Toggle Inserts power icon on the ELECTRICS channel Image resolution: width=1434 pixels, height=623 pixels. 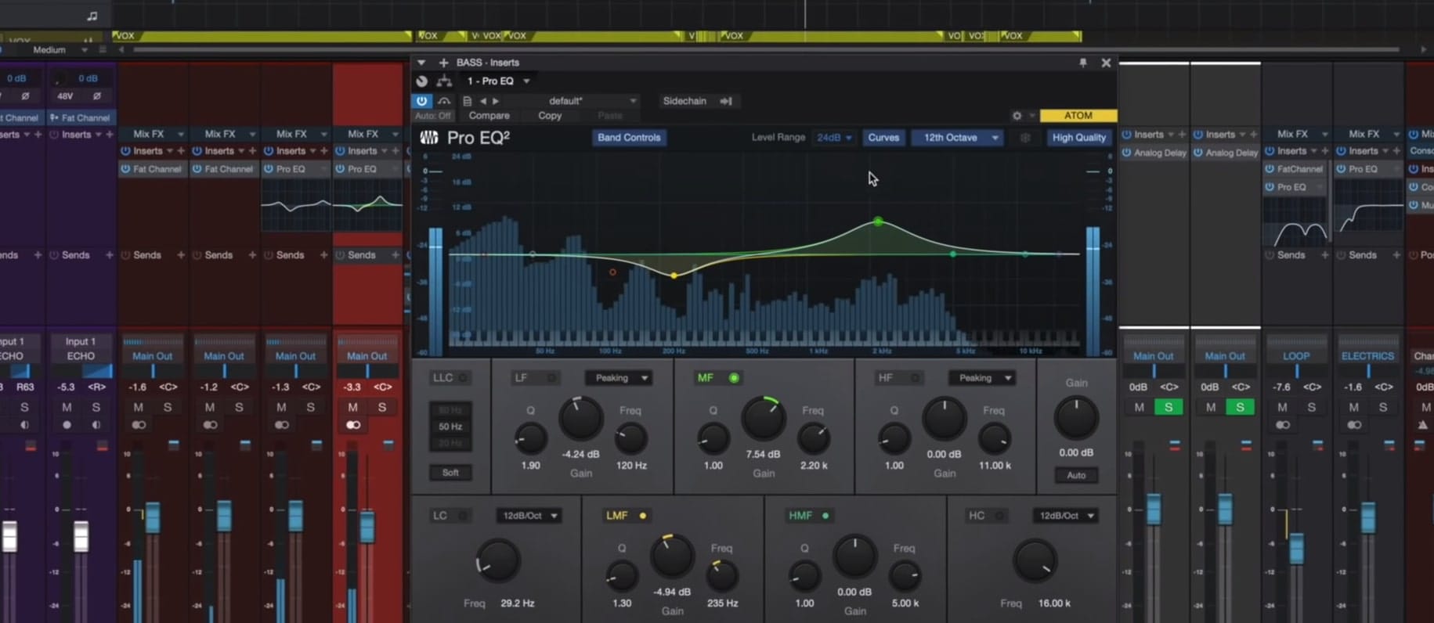[x=1341, y=151]
